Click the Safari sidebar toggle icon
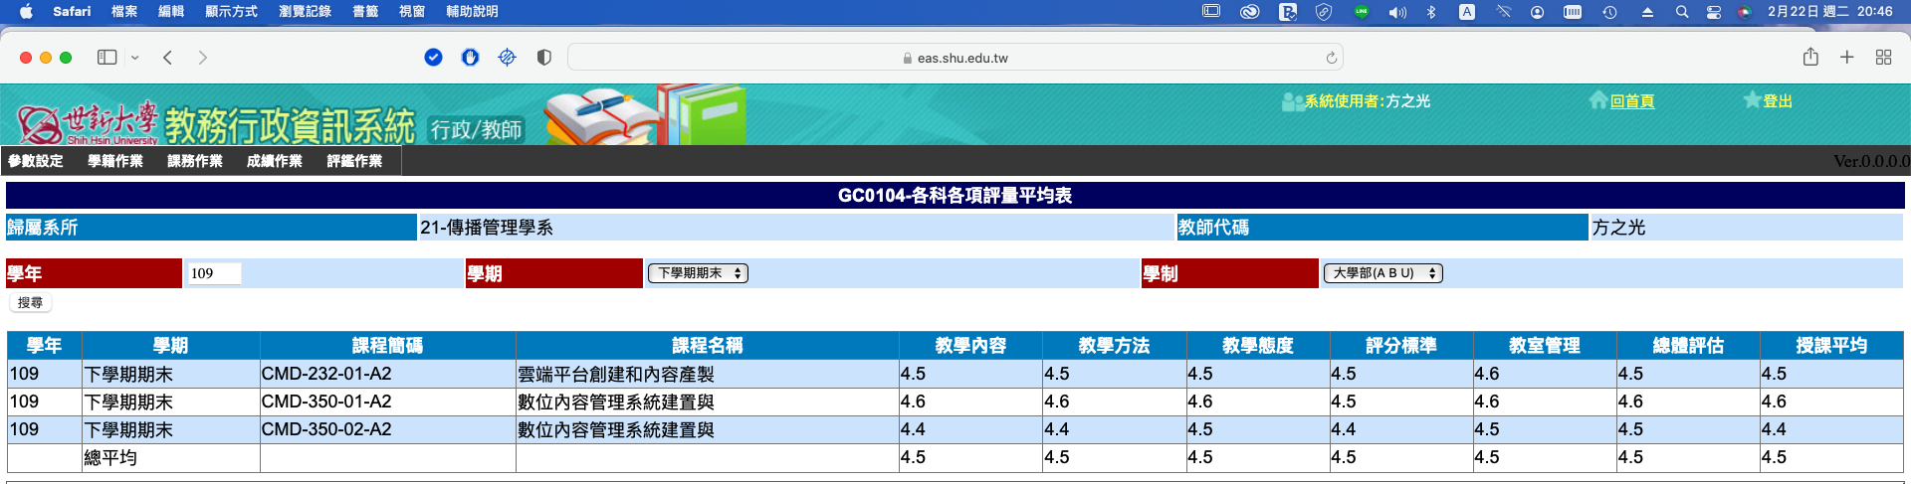Screen dimensions: 1911x484 pyautogui.click(x=106, y=58)
